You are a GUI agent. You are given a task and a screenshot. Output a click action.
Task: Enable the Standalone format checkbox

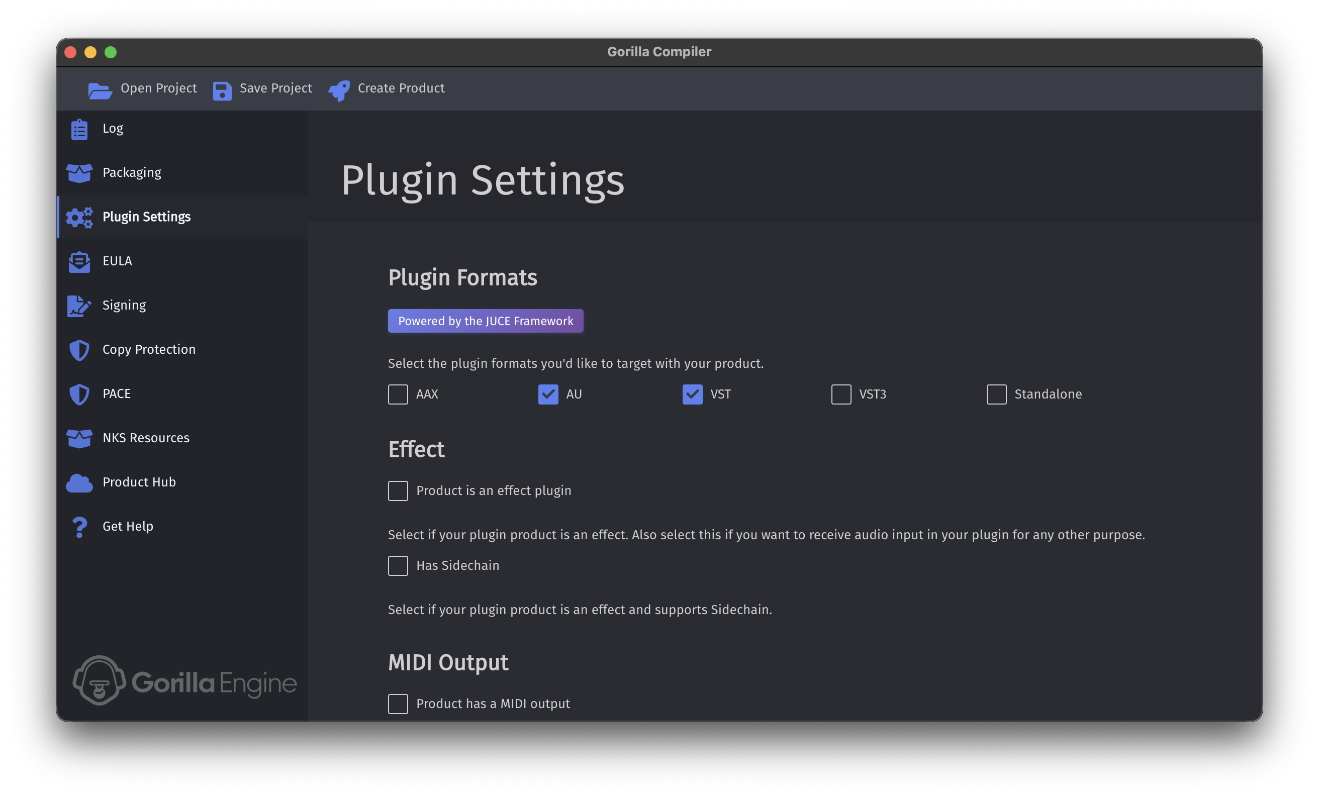coord(996,394)
